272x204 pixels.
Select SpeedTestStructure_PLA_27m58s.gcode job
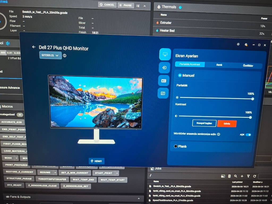[173, 200]
